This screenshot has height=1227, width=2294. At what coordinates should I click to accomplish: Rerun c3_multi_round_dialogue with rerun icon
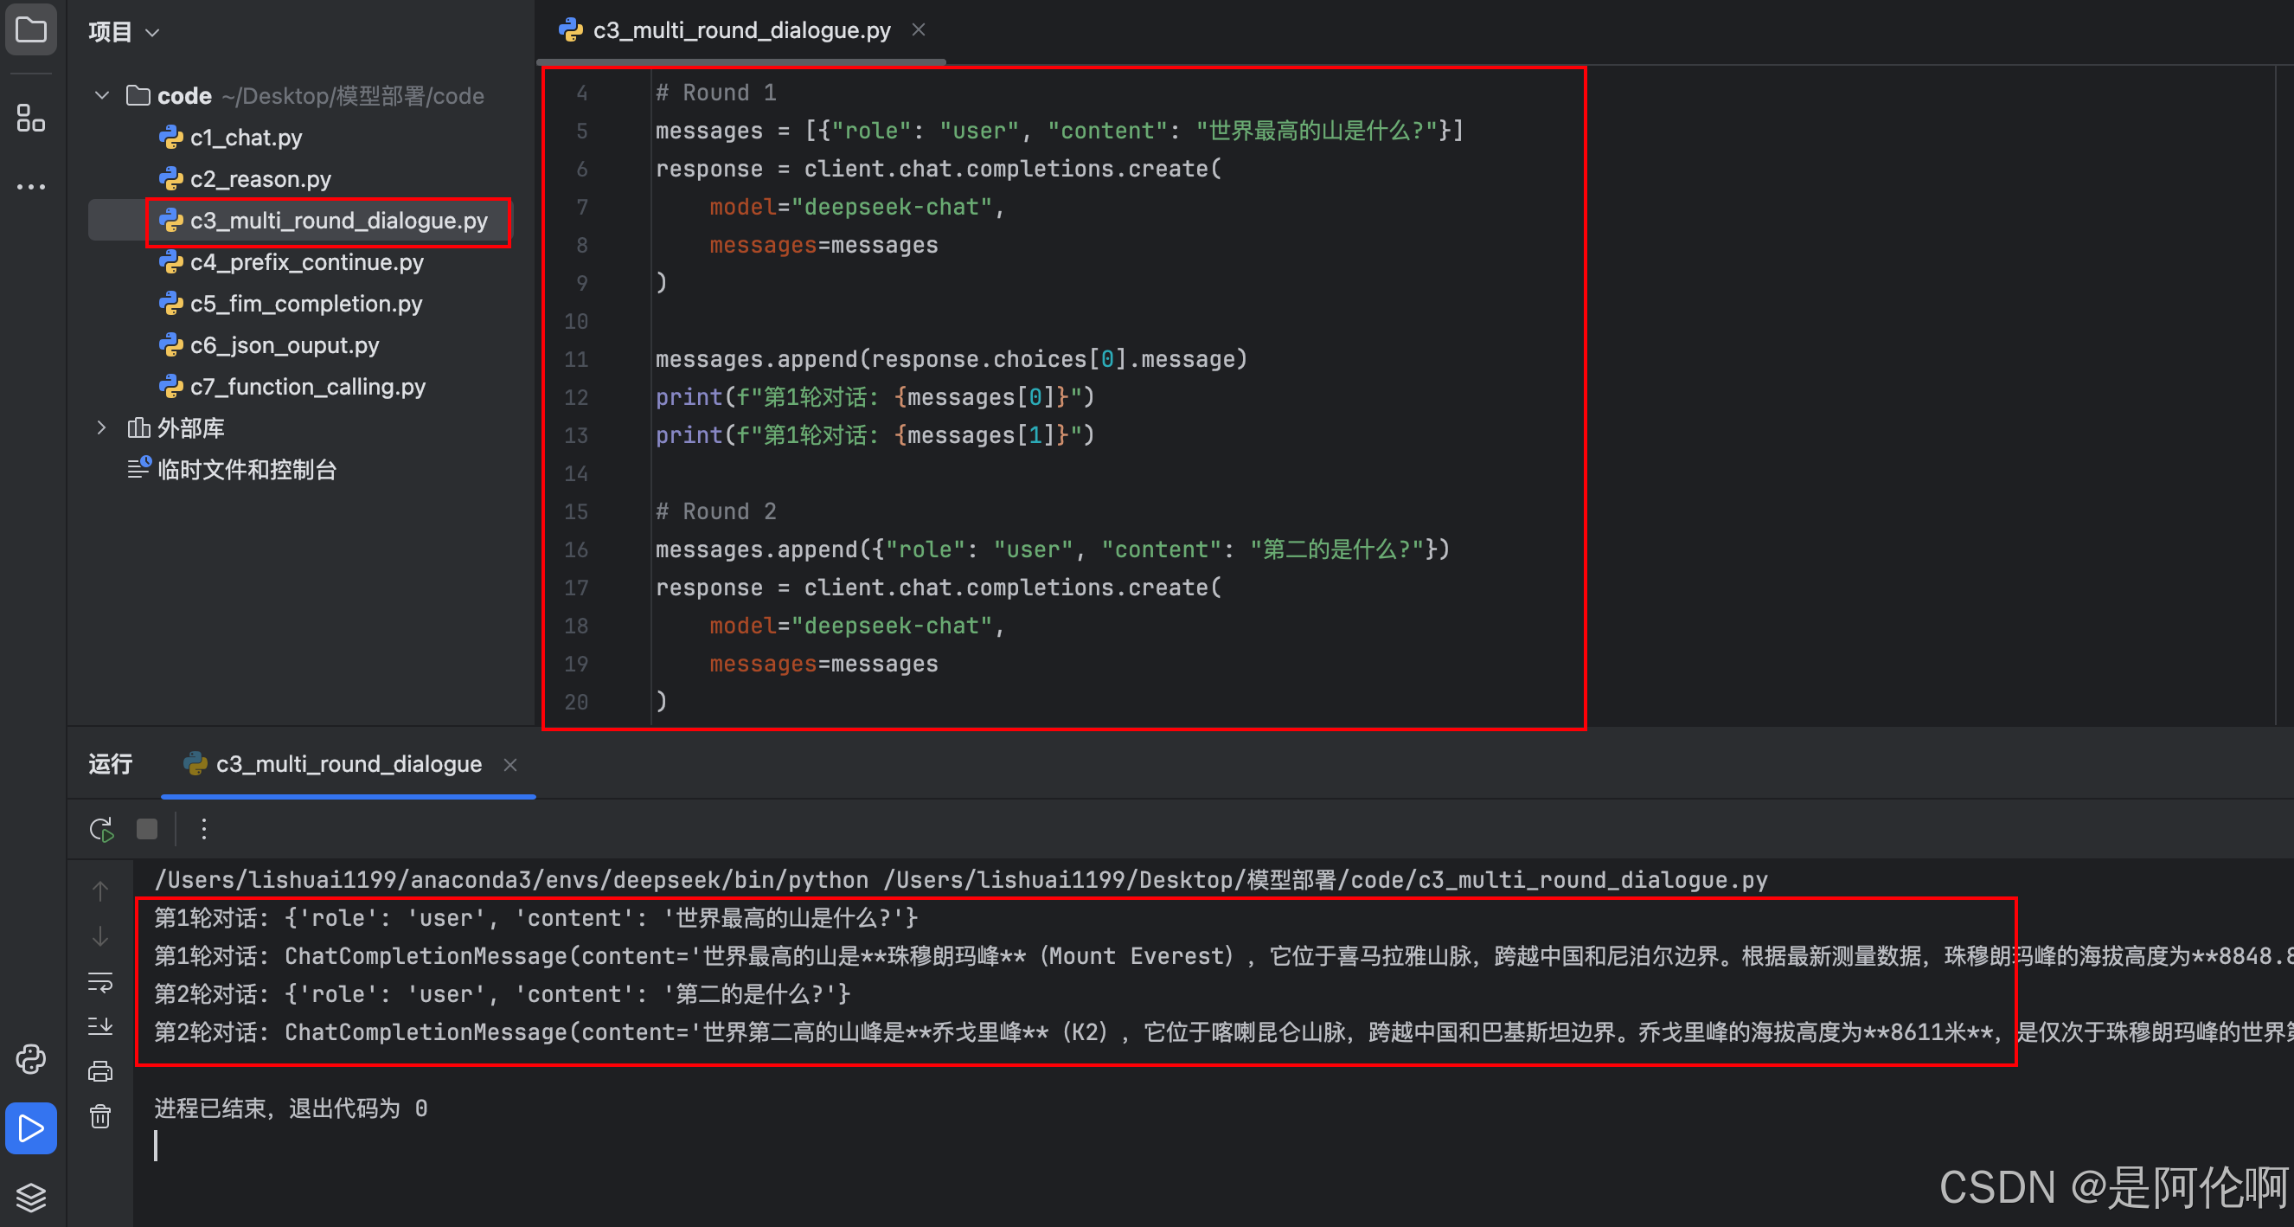coord(101,830)
